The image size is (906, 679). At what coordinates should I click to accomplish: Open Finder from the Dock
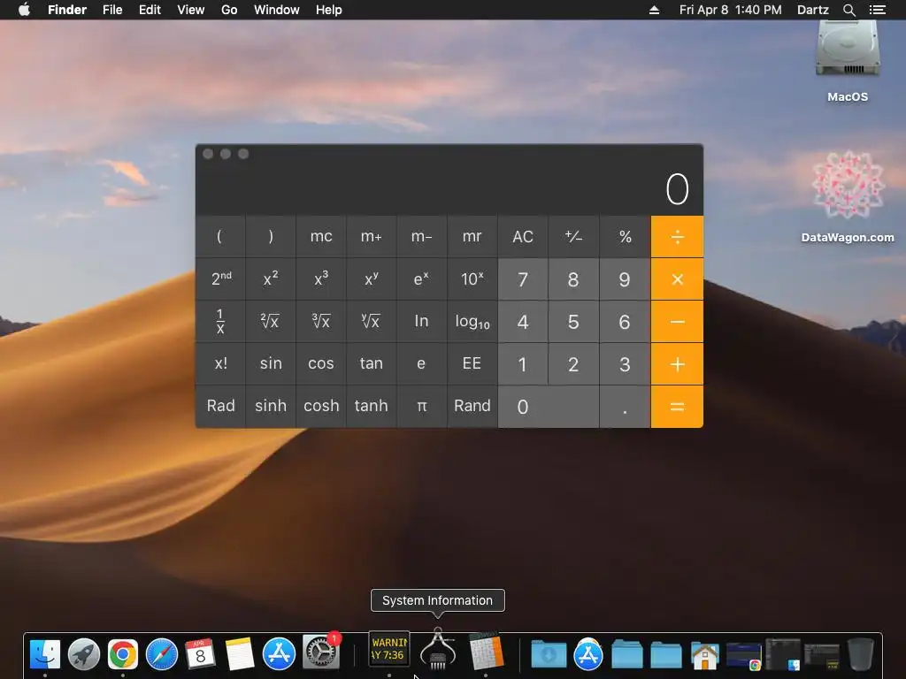(45, 654)
